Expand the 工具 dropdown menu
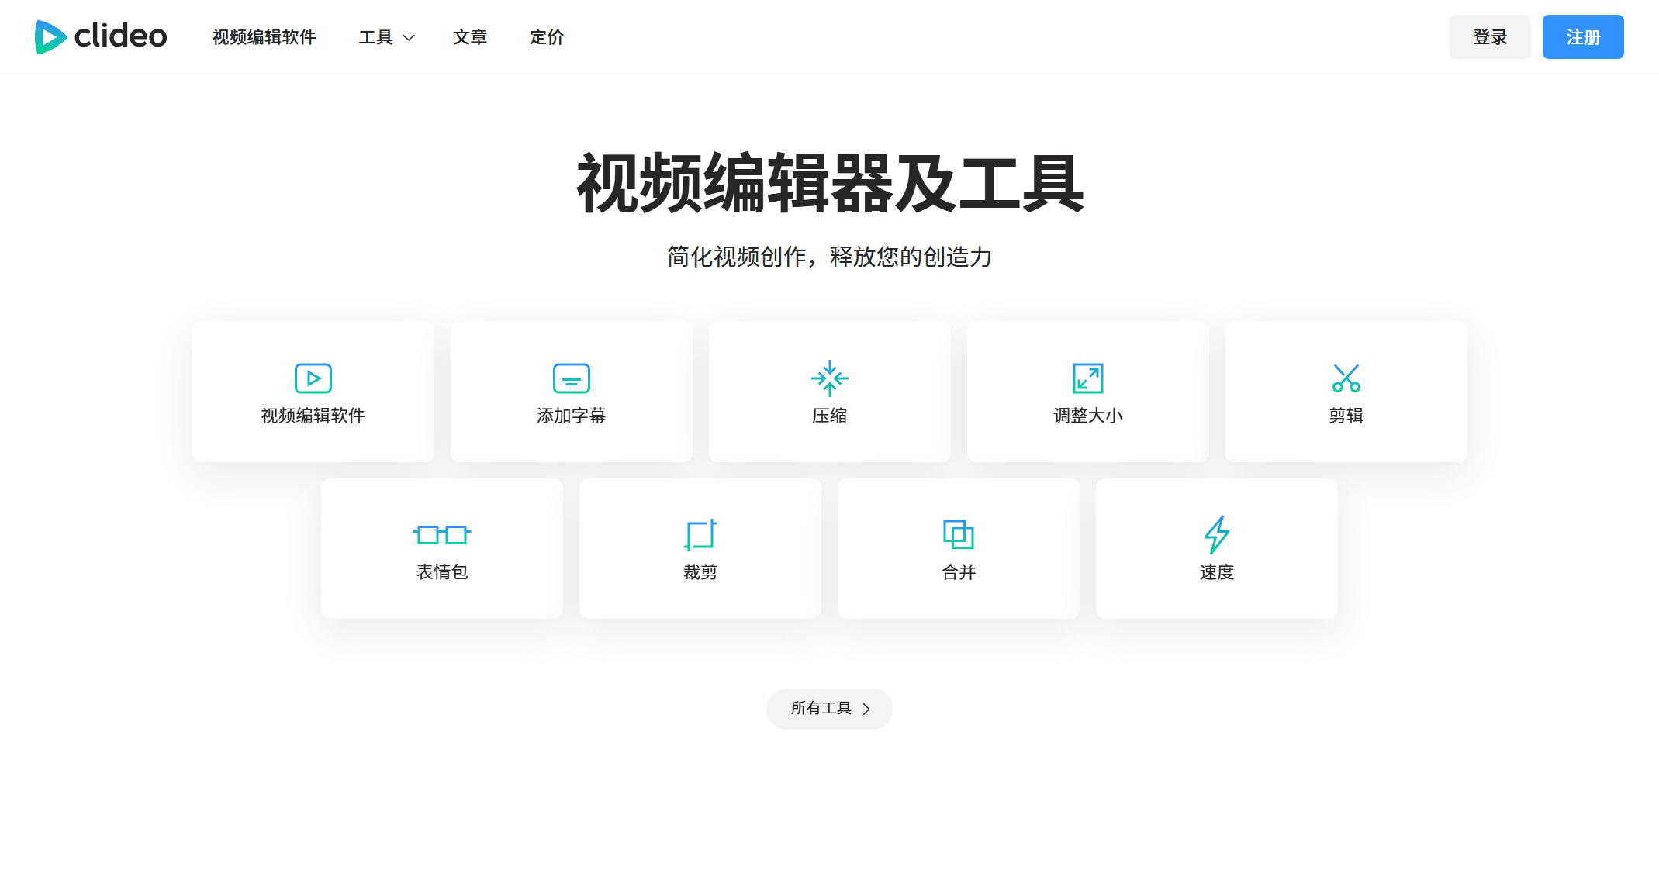 [x=385, y=36]
